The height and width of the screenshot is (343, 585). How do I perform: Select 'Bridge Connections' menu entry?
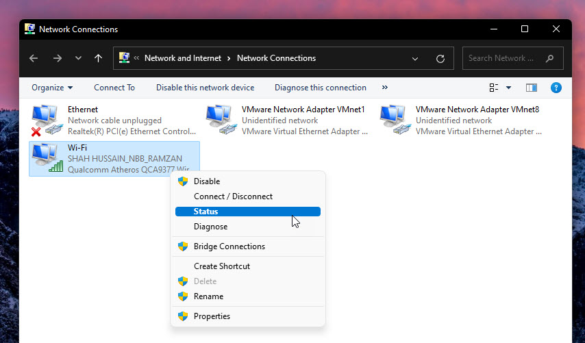point(248,246)
